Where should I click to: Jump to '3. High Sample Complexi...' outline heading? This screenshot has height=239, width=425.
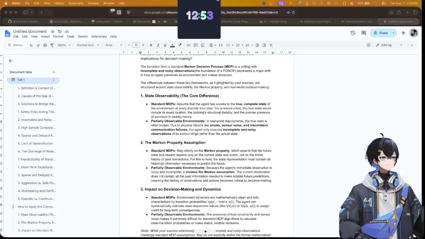(x=37, y=128)
